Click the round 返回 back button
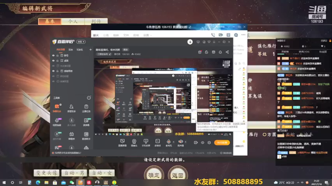Screen dimensions: 332x186 (178, 174)
